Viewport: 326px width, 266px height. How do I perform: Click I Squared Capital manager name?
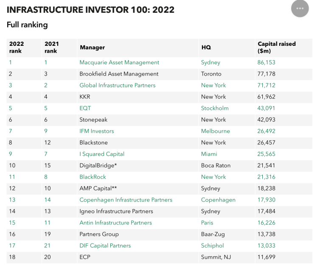102,154
